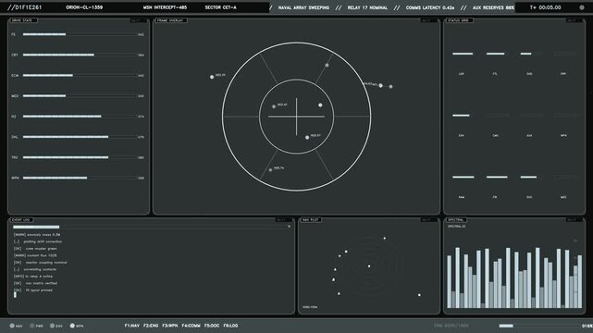
Task: Click the MSN INTERCEPT-485 header label
Action: click(165, 7)
